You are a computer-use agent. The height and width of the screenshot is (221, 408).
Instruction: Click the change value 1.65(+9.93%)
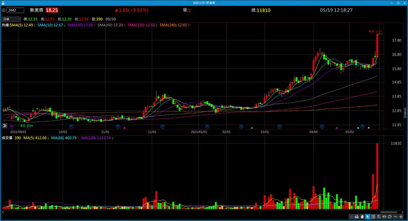pos(133,10)
